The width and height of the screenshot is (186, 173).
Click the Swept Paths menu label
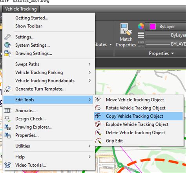tap(27, 64)
